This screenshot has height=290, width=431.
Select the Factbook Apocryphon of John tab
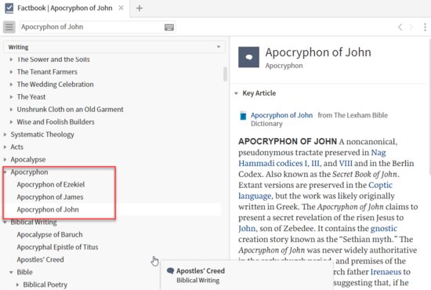click(65, 8)
